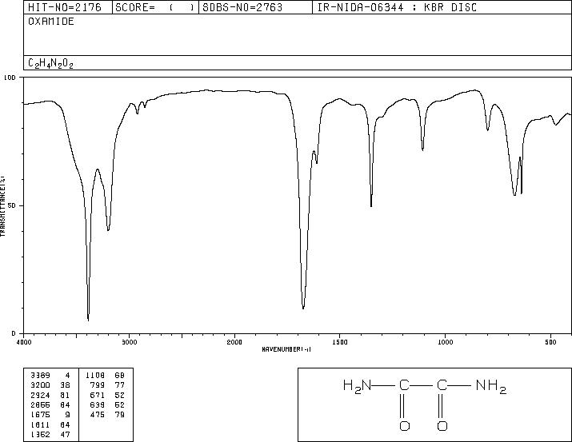Click the 1000 x-axis tick label
This screenshot has width=572, height=442.
(x=445, y=342)
